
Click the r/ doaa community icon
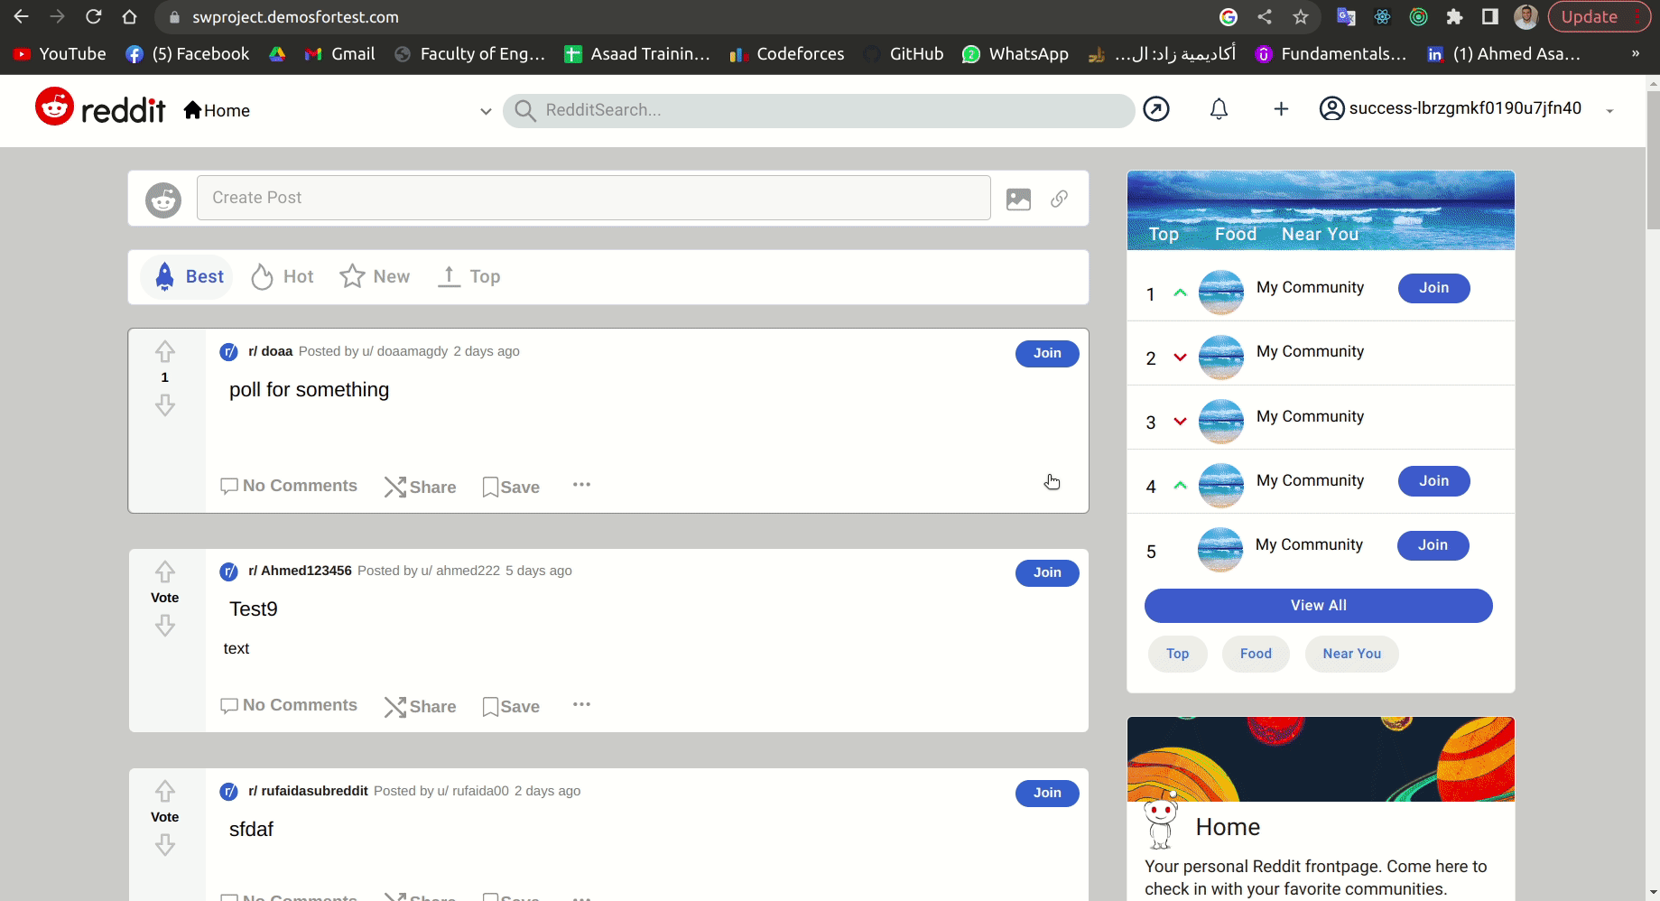click(229, 352)
